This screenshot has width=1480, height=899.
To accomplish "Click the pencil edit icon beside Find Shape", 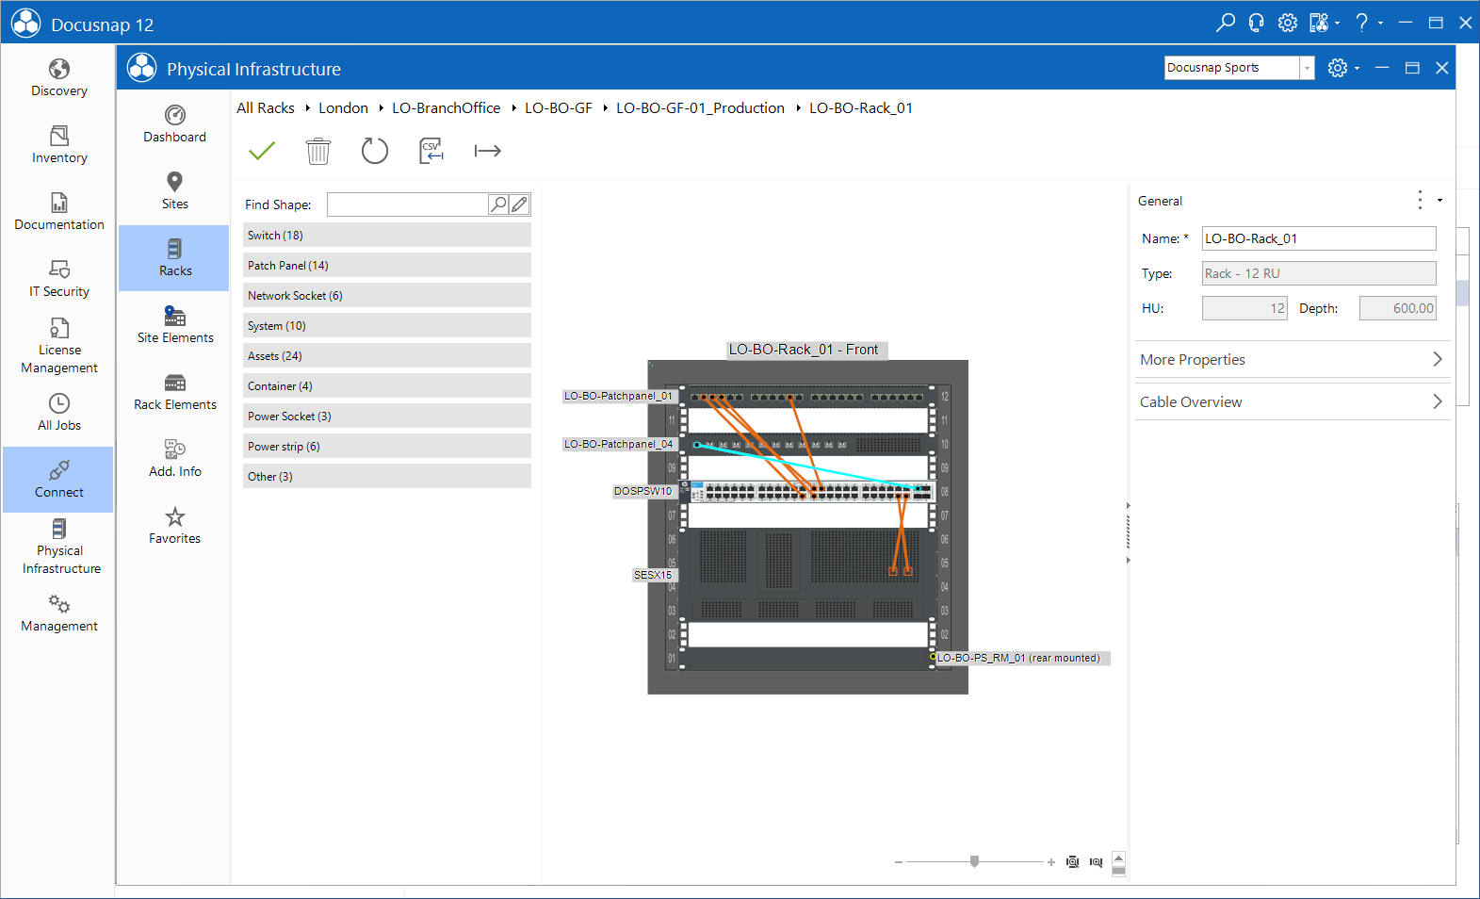I will click(519, 204).
